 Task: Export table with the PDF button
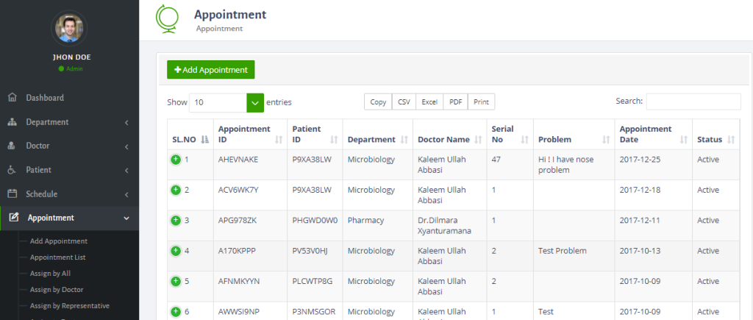coord(455,102)
